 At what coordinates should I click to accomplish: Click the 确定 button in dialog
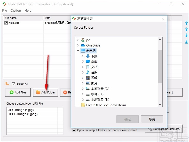tap(127, 119)
